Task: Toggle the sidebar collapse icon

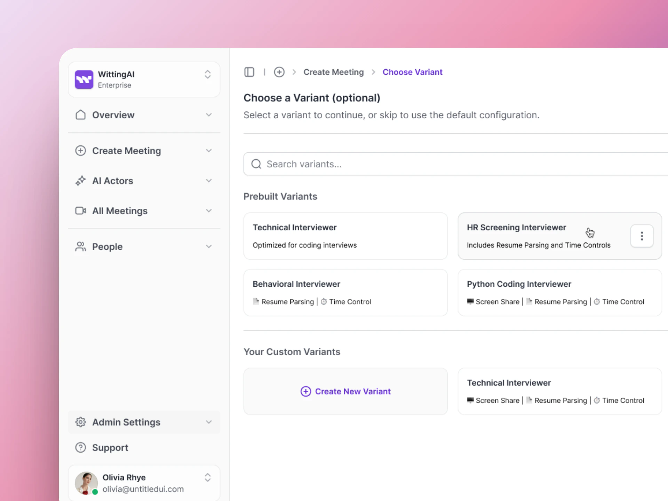Action: point(249,72)
